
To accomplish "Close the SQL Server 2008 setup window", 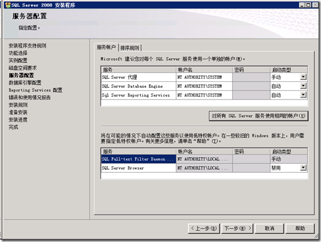I will pyautogui.click(x=315, y=5).
